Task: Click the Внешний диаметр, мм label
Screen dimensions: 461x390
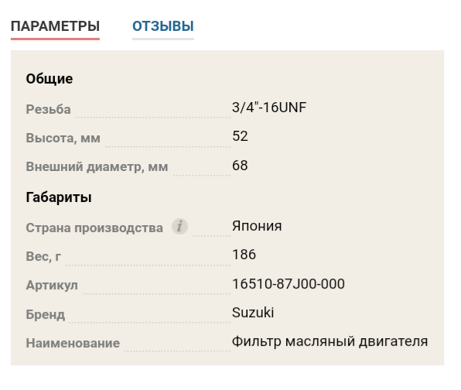Action: pyautogui.click(x=97, y=167)
